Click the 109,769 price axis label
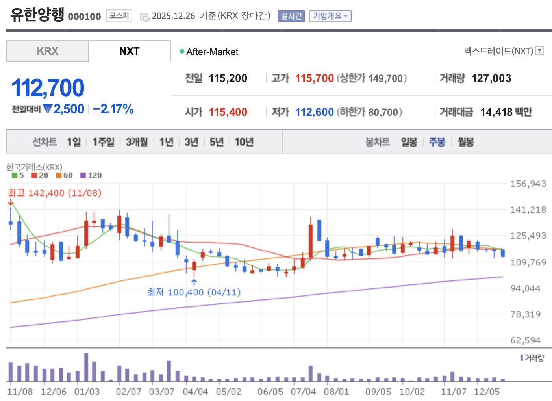The height and width of the screenshot is (401, 552). tap(528, 262)
